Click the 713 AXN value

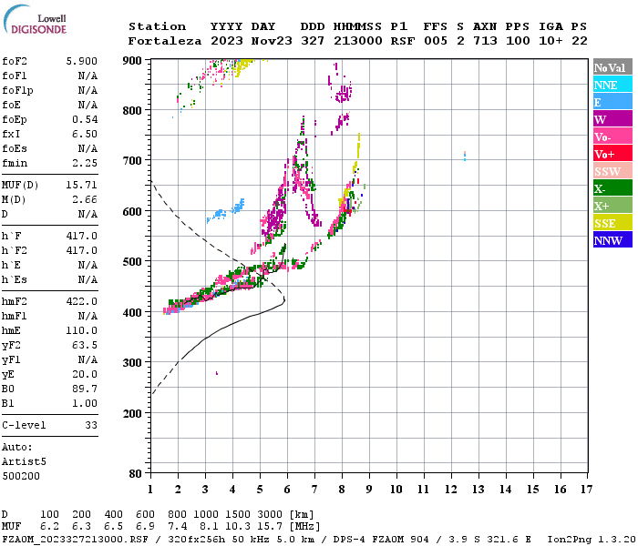(x=485, y=41)
